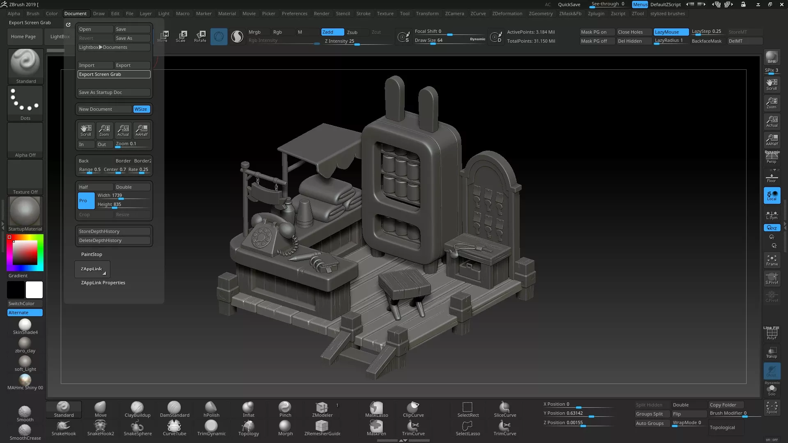Select the ClayBuildup brush
The image size is (788, 443).
point(137,409)
